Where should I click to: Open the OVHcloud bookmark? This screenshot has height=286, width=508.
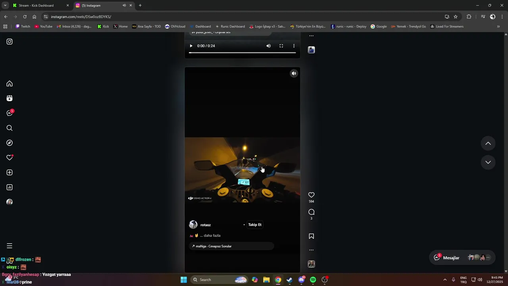pyautogui.click(x=175, y=27)
